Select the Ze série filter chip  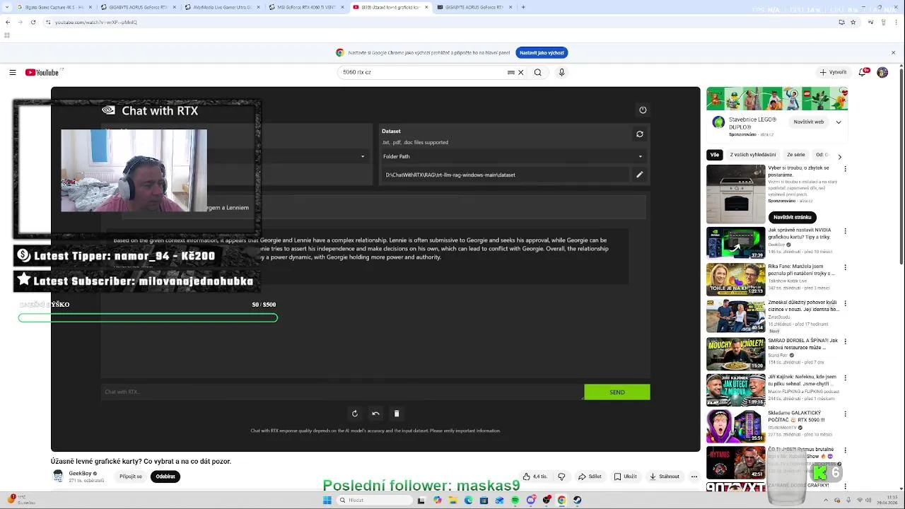point(796,155)
